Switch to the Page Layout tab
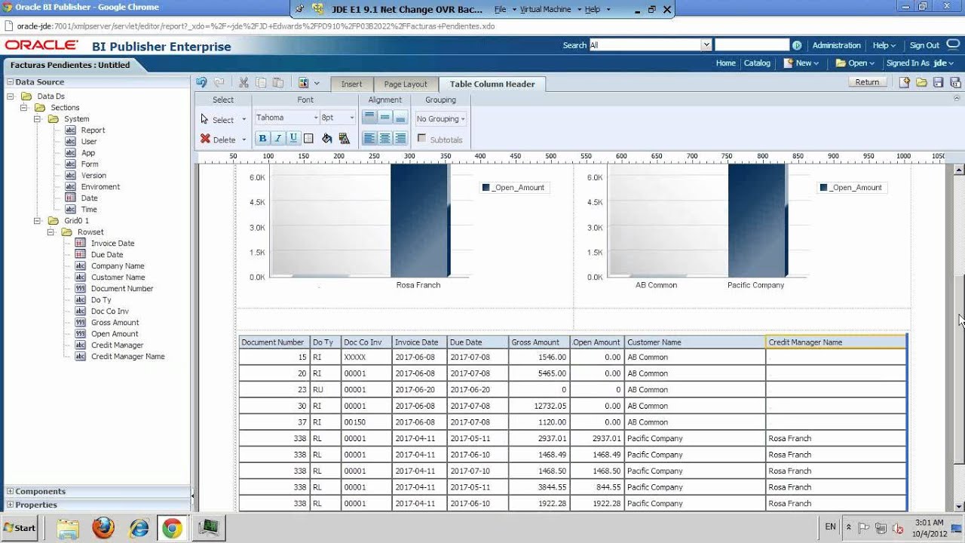 405,84
